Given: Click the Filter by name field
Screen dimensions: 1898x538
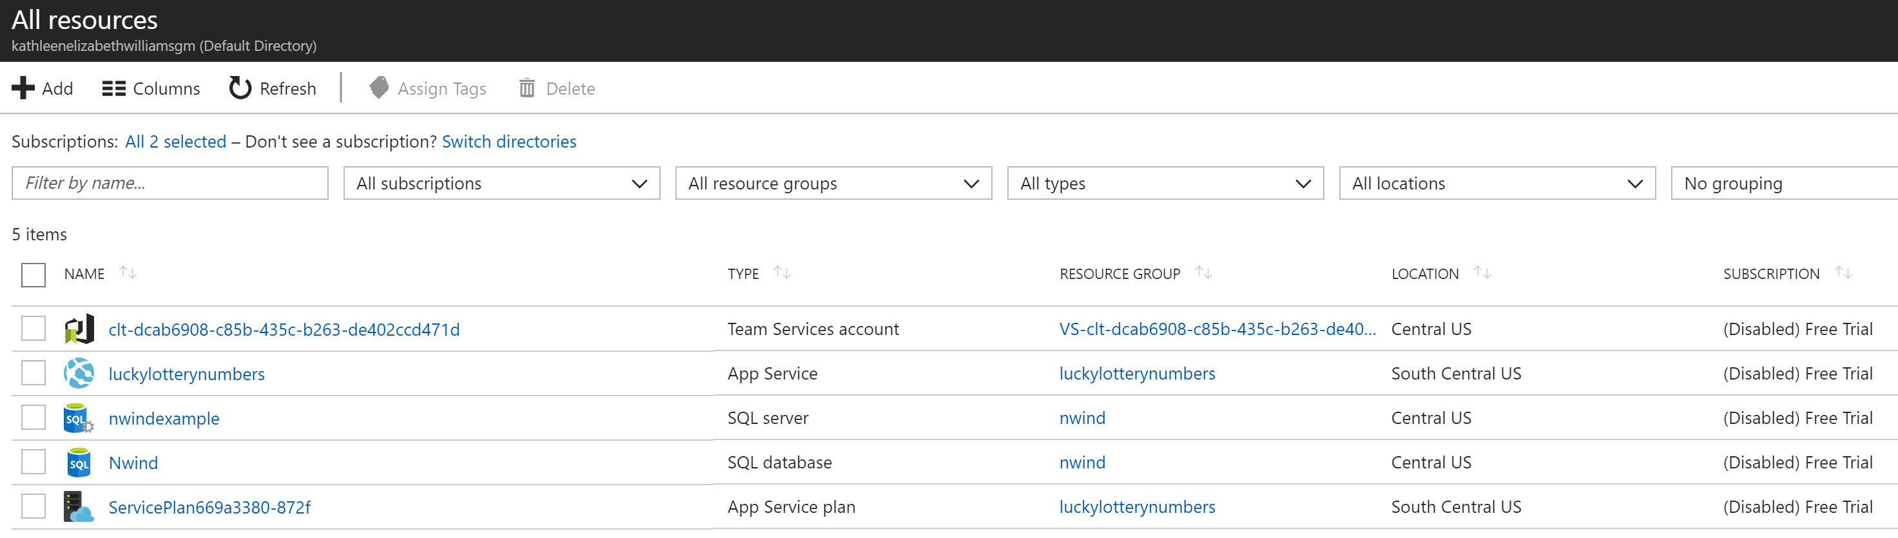Looking at the screenshot, I should click(170, 184).
